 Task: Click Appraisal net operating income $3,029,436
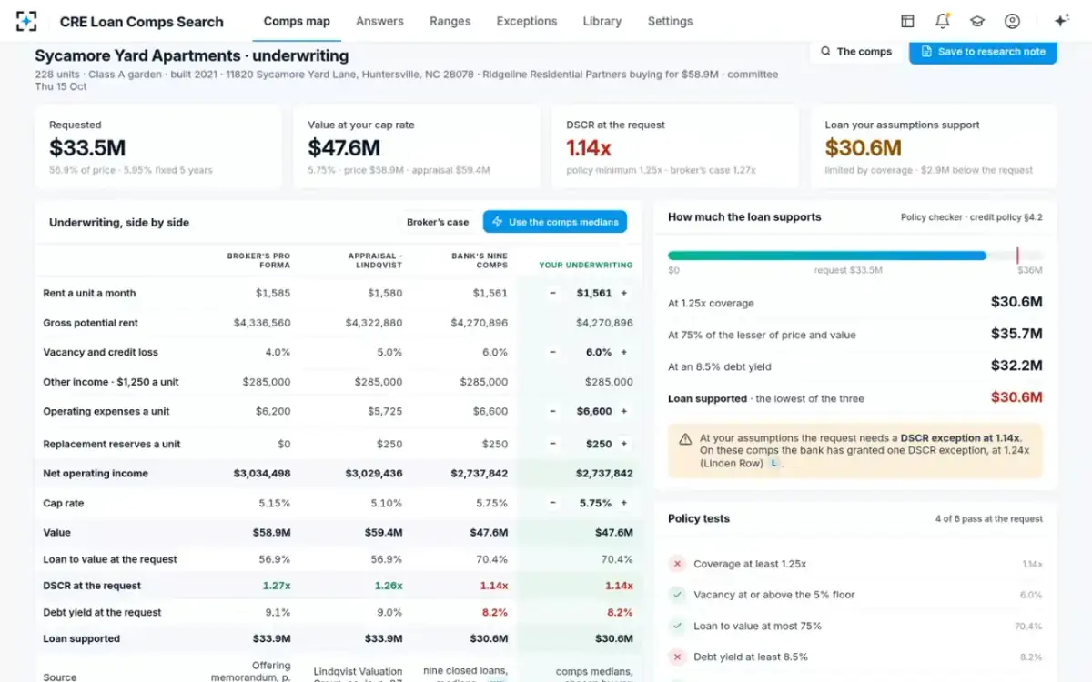click(374, 474)
